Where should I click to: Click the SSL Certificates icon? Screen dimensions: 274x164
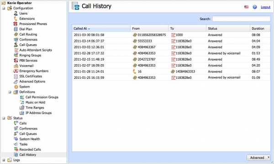tap(16, 76)
